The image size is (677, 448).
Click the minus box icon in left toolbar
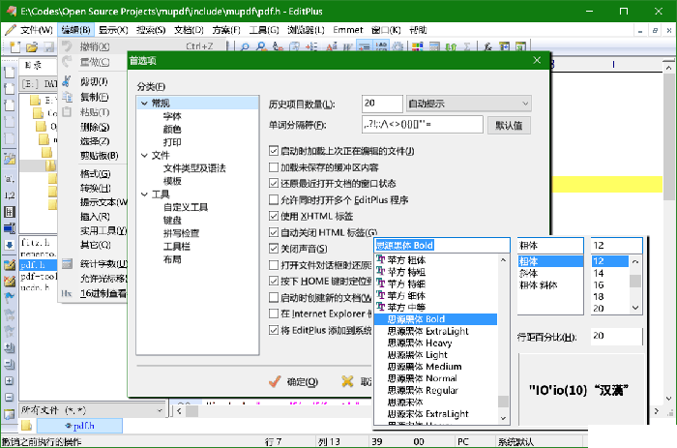coord(9,398)
